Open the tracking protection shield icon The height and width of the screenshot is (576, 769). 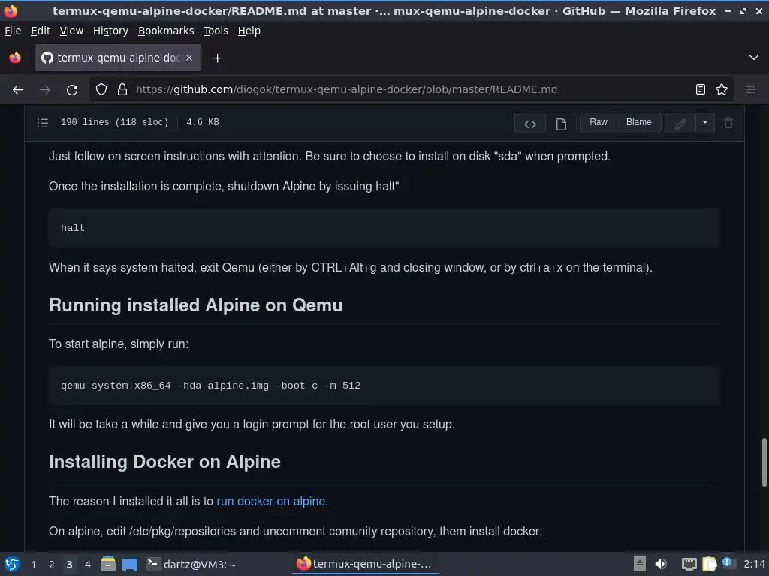click(101, 90)
